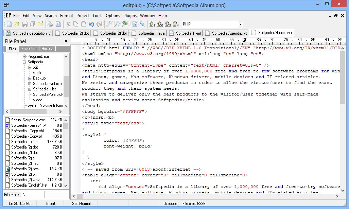Image resolution: width=349 pixels, height=209 pixels.
Task: Click the Save All toolbar icon
Action: coord(33,24)
